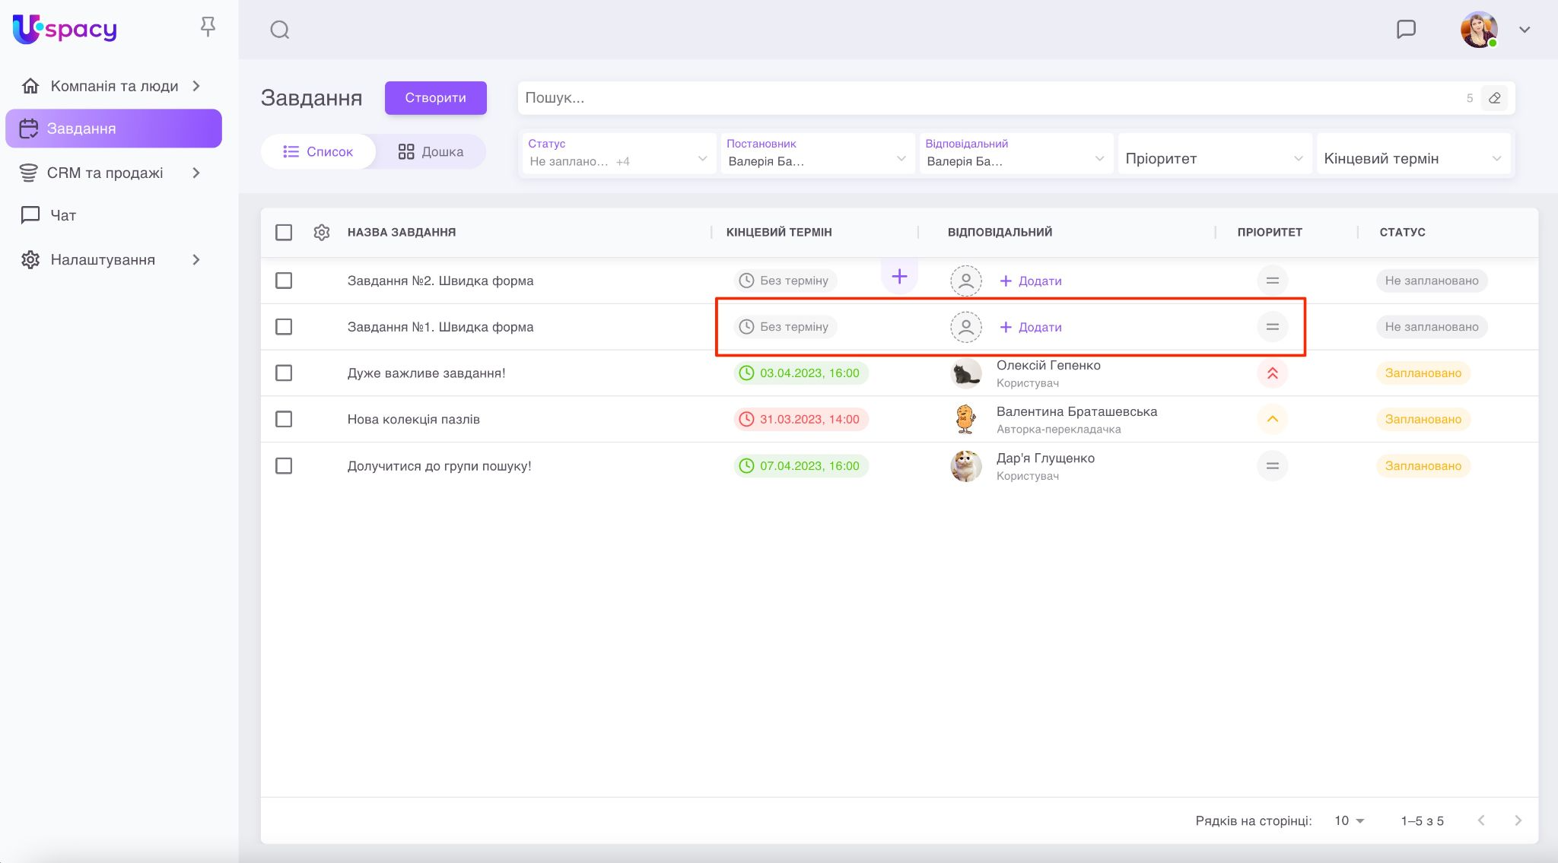Open the Пріоритет filter dropdown
This screenshot has width=1558, height=863.
point(1214,158)
